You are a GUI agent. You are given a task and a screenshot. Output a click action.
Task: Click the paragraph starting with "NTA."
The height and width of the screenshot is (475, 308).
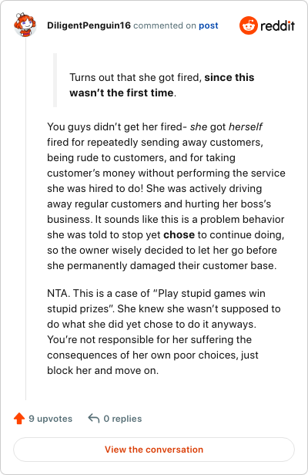coord(164,332)
